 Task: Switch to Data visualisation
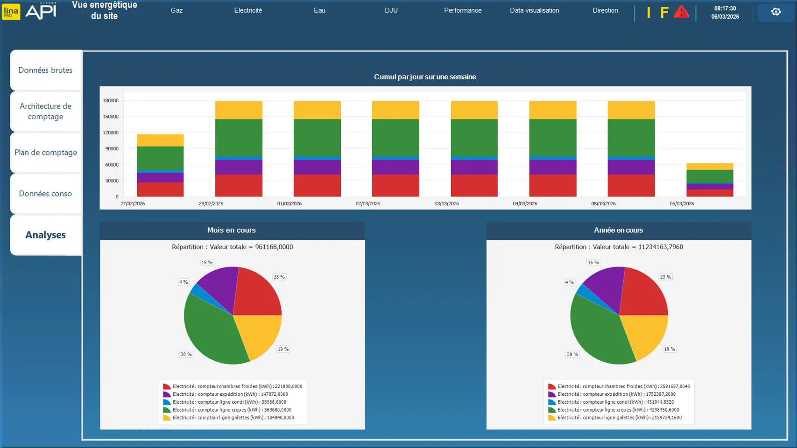[534, 10]
